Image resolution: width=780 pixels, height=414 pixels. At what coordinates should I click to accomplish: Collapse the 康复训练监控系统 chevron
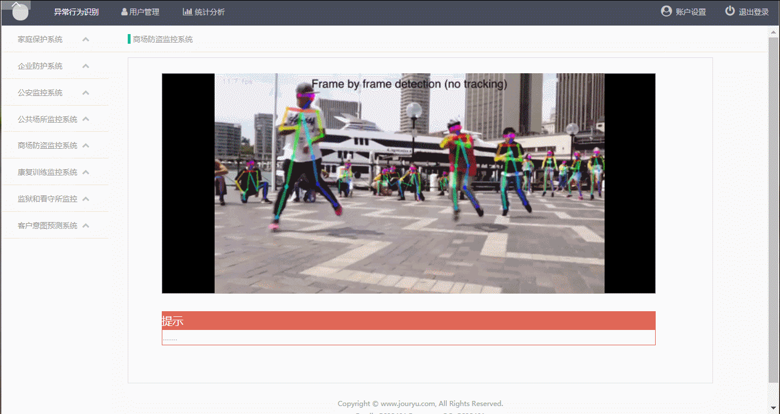click(x=86, y=172)
